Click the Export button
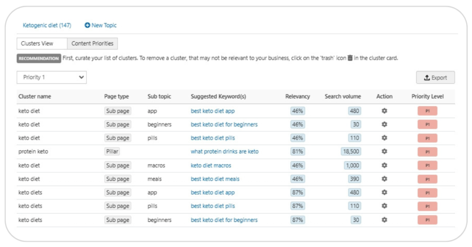 tap(435, 77)
